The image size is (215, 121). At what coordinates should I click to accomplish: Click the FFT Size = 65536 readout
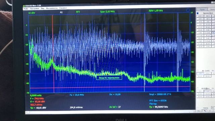coord(158,100)
